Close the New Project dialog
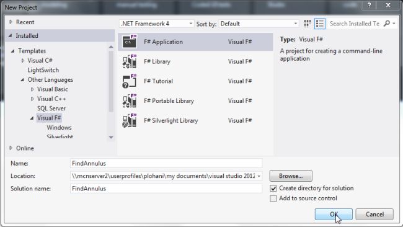403x227 pixels. 388,5
